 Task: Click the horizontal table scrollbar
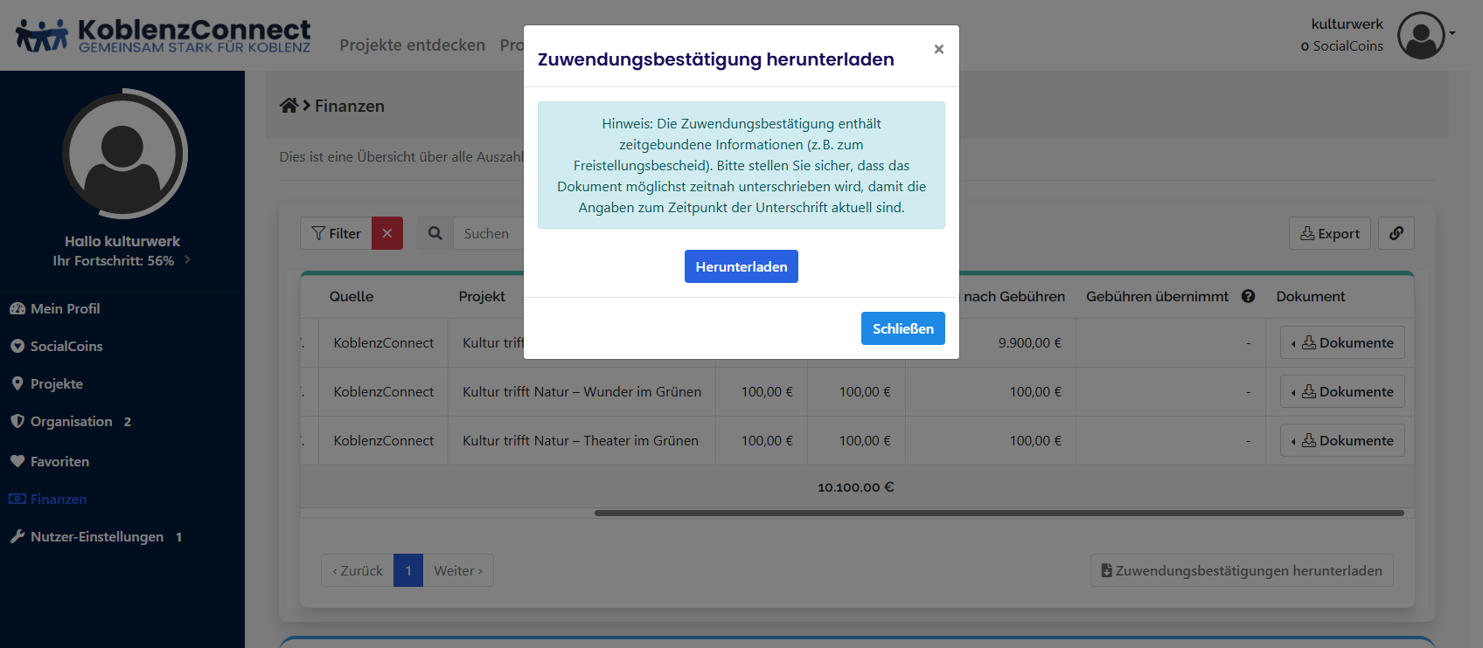(x=999, y=513)
